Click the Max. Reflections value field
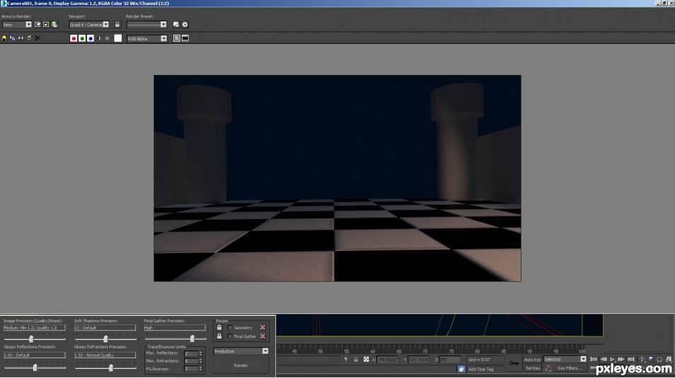This screenshot has height=378, width=675. [191, 353]
